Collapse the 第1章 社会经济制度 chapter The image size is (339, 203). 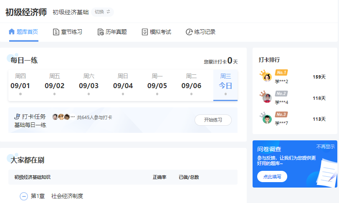tap(24, 196)
